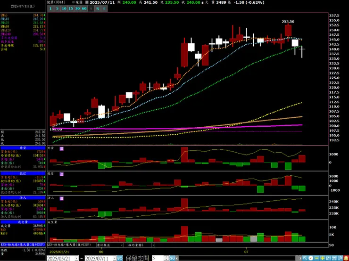Click the scrollbar right arrow
This screenshot has width=349, height=261.
click(x=300, y=258)
